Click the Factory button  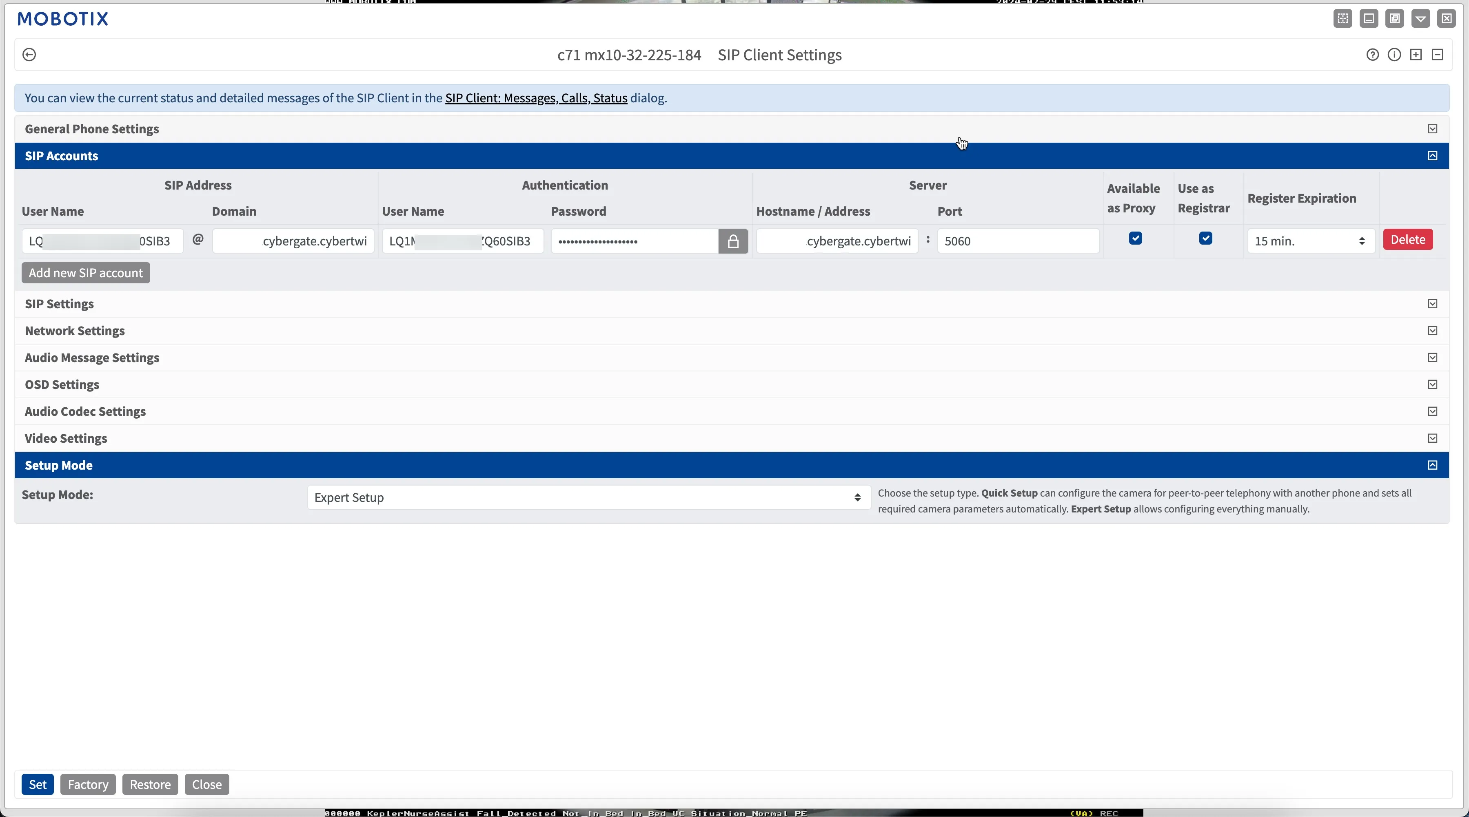(x=88, y=784)
